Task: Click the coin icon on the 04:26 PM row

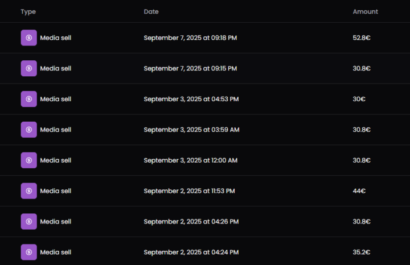Action: click(x=29, y=221)
